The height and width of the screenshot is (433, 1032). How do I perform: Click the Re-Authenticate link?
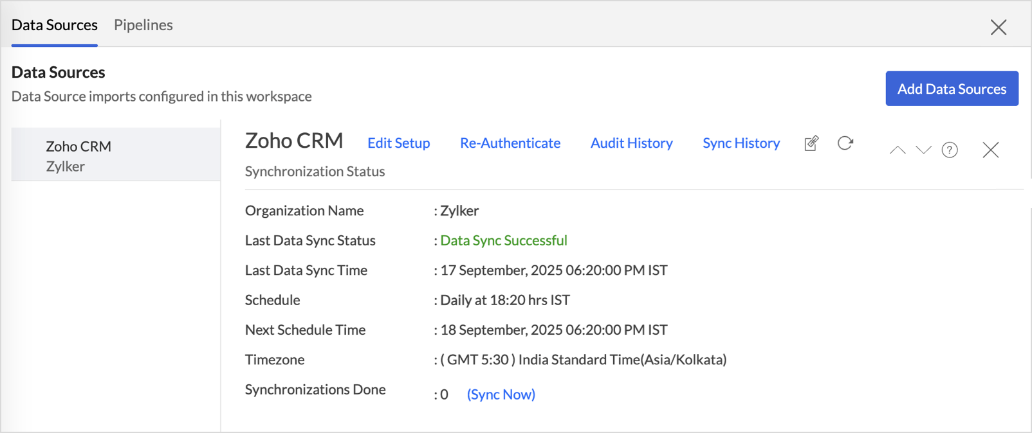510,143
